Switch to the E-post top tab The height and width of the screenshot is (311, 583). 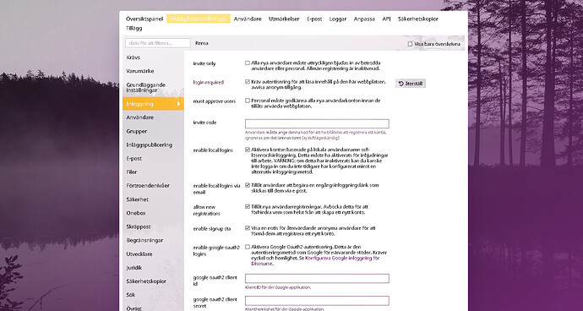[x=314, y=19]
